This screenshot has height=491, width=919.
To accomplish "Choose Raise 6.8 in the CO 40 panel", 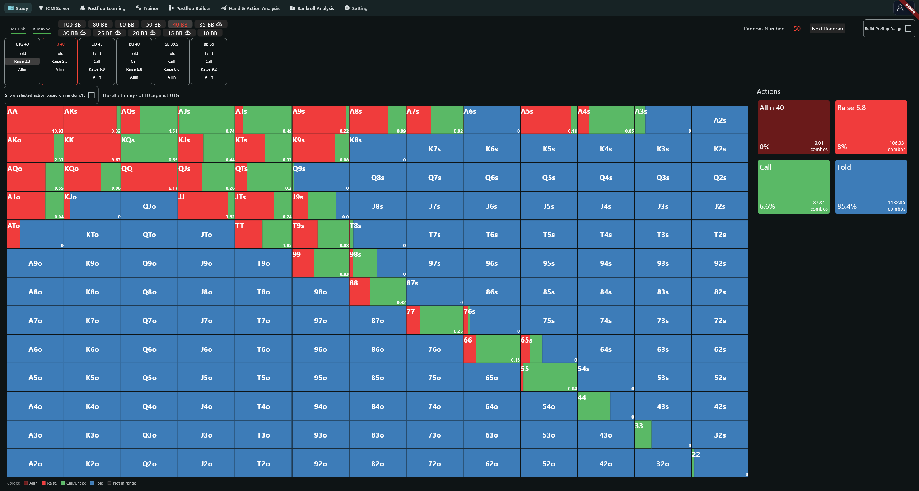I will tap(97, 69).
